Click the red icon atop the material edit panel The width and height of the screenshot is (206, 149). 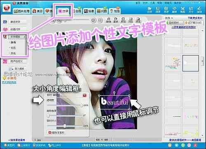point(84,95)
